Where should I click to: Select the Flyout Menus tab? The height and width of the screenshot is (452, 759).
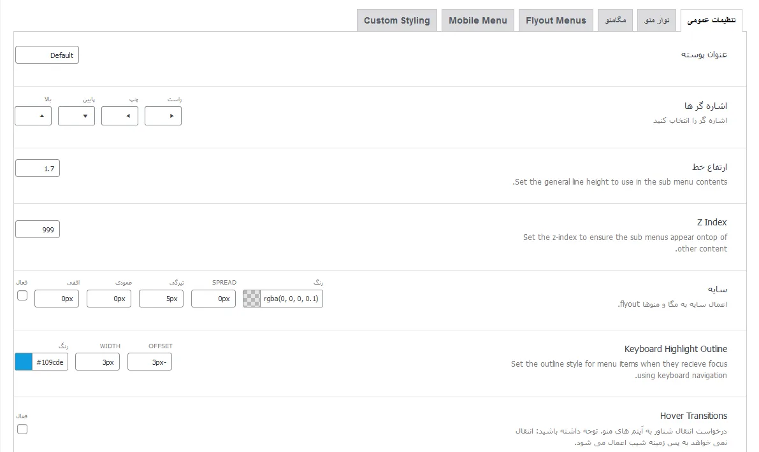click(x=556, y=20)
